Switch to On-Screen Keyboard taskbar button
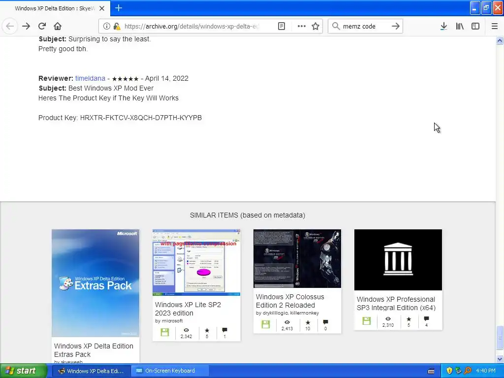Viewport: 504px width, 378px height. pos(170,371)
